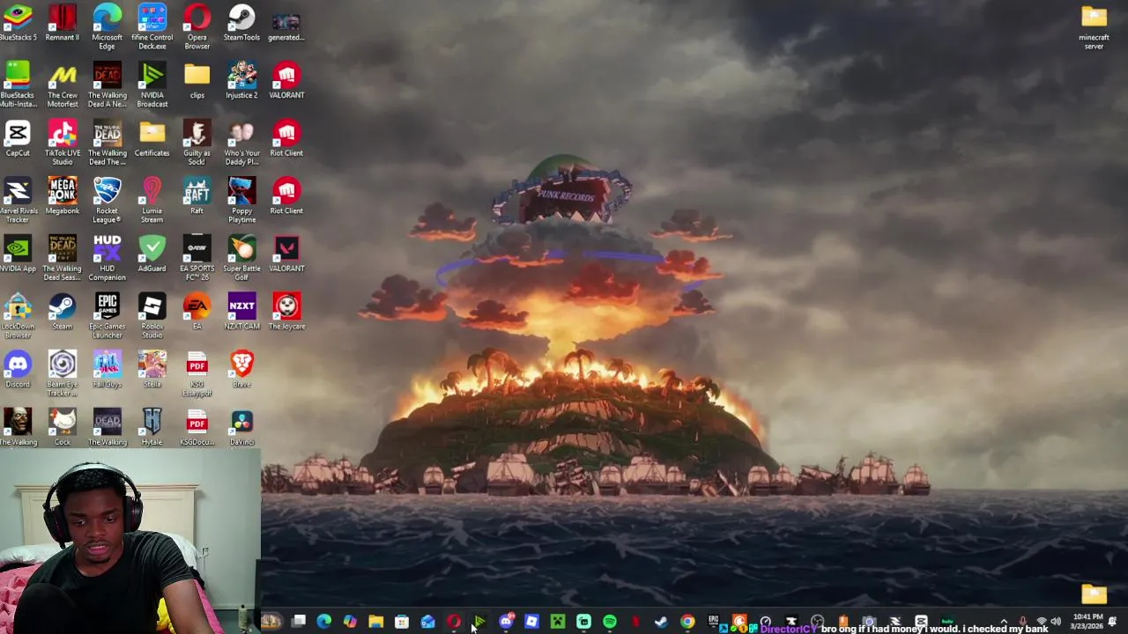Select the Beam Eye Tracker shortcut
The height and width of the screenshot is (634, 1128).
coord(63,373)
